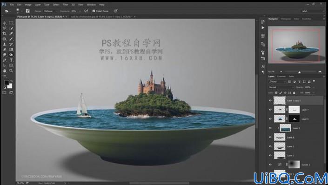This screenshot has width=328, height=185.
Task: Click the Layers panel vertical scrollbar
Action: tap(324, 132)
